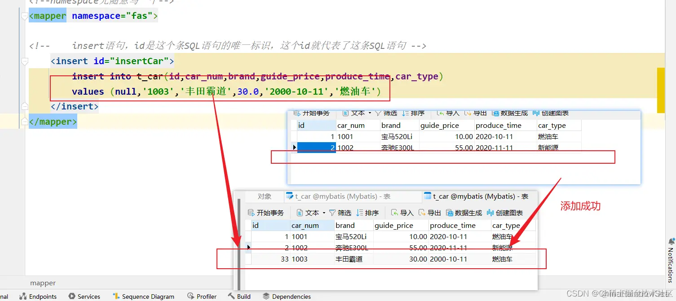
Task: Select 10.00 in the three-row table
Action: tap(401, 236)
